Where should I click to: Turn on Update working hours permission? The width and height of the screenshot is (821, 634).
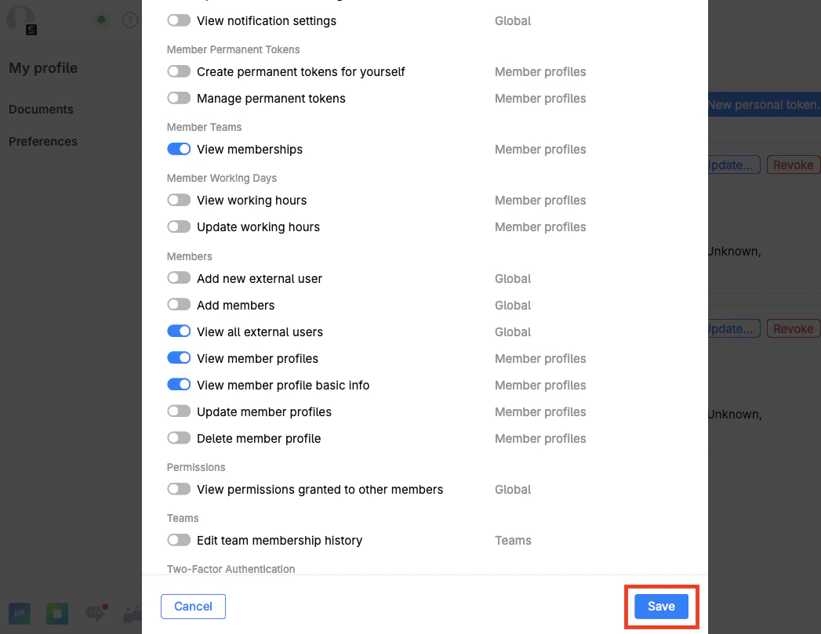point(179,226)
